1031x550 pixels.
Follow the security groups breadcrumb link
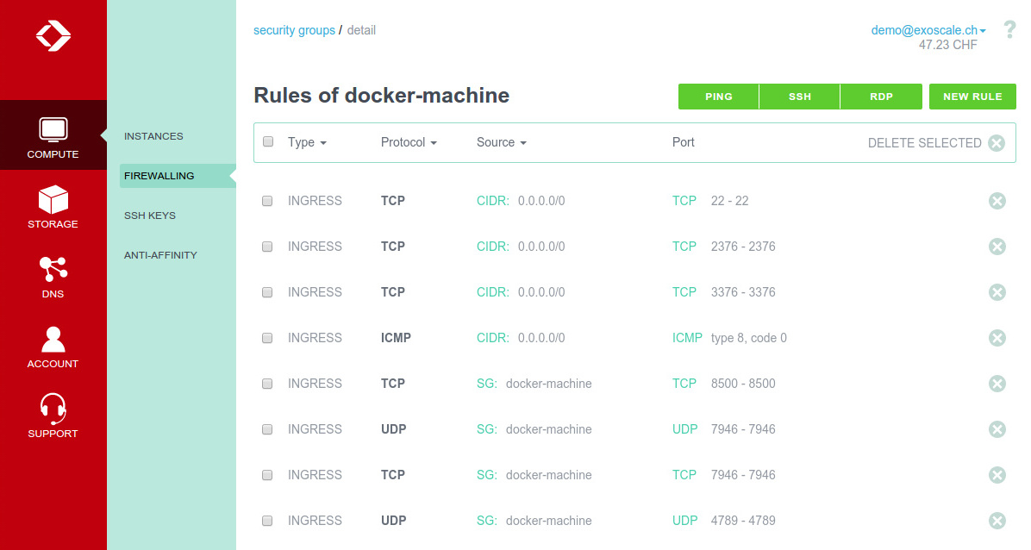(x=294, y=29)
